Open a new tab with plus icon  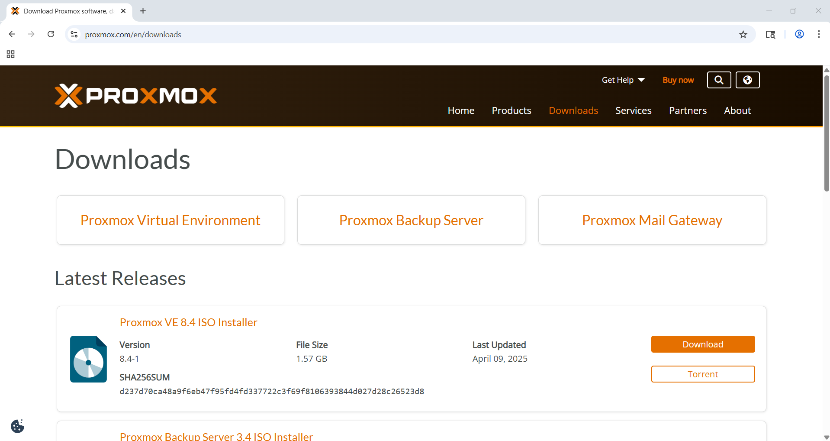(x=143, y=11)
